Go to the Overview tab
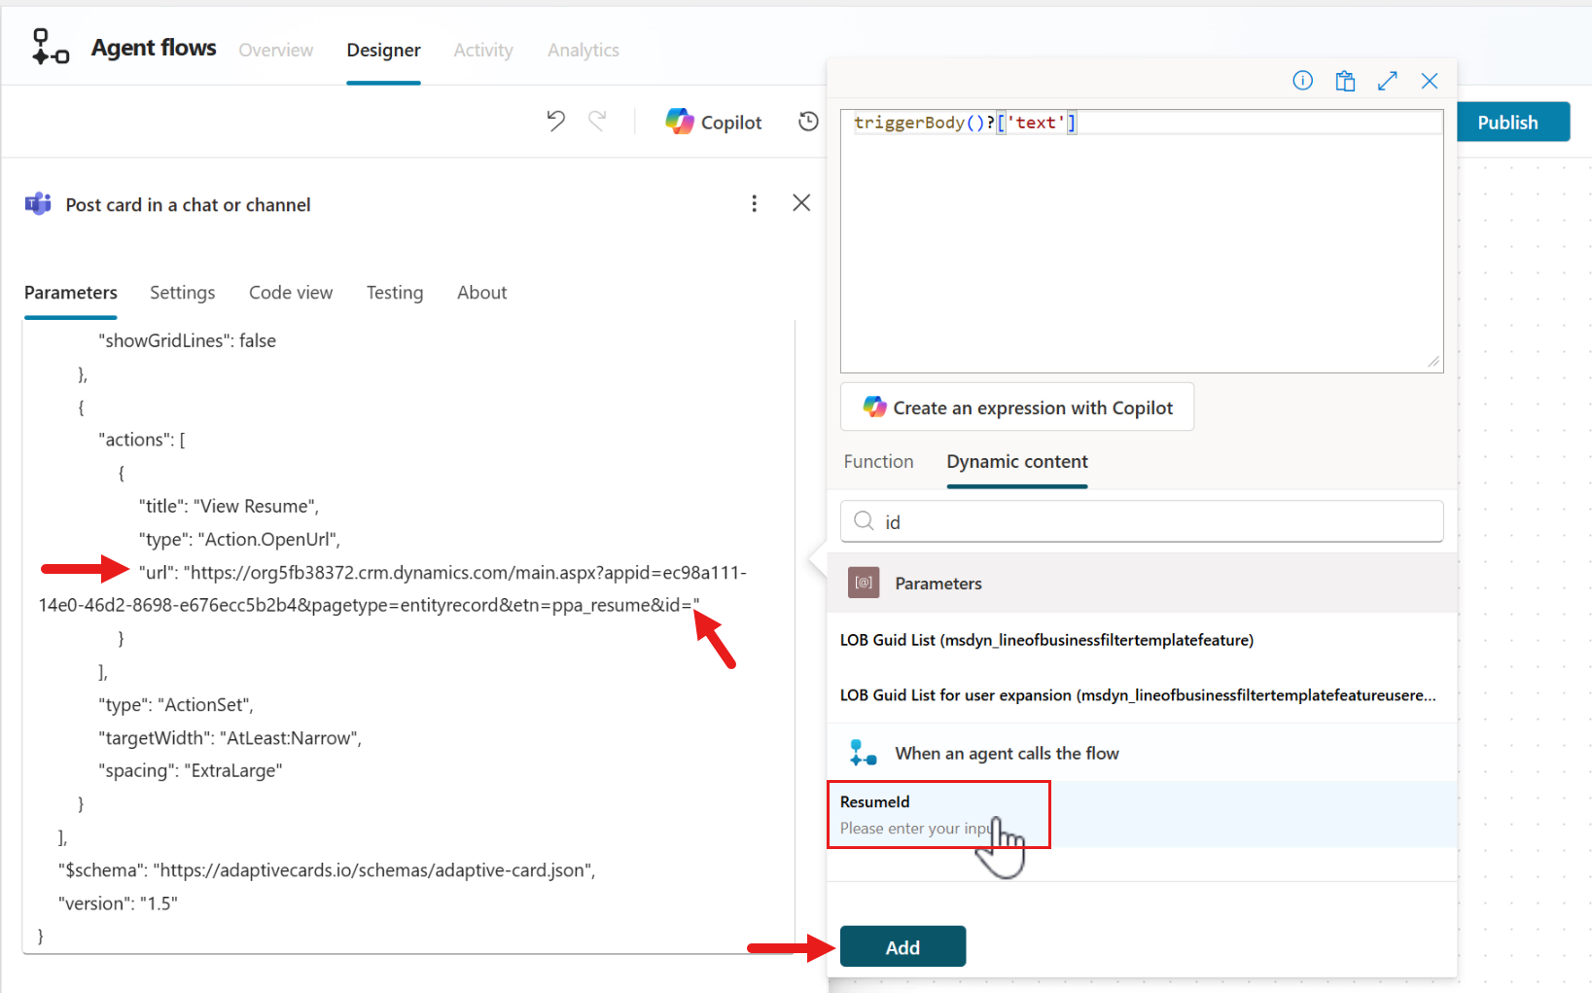The image size is (1592, 993). tap(275, 50)
